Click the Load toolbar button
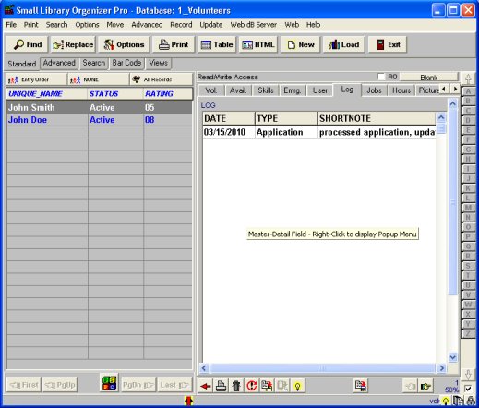Screen dimensions: 479x408 coord(343,44)
